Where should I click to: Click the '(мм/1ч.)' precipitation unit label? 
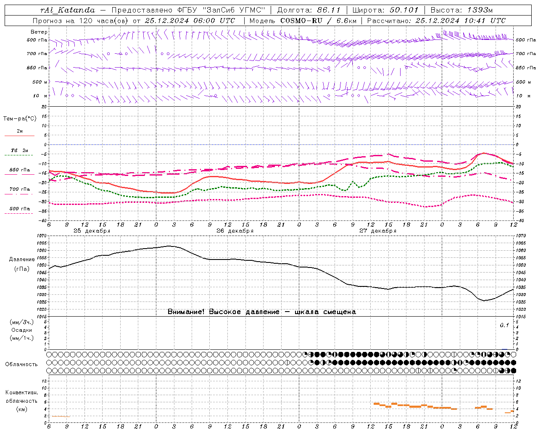(22, 338)
